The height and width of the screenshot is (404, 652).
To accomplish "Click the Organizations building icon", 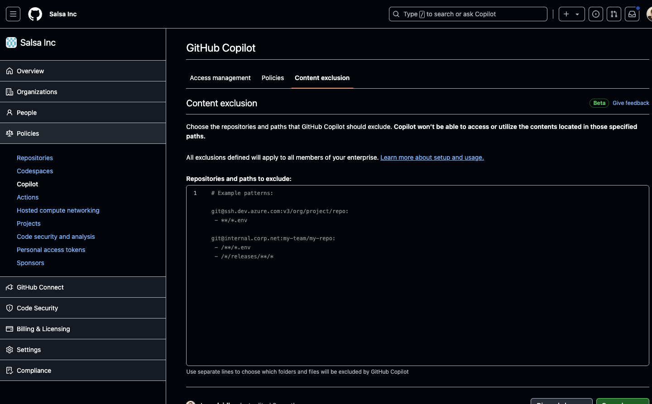I will coord(10,92).
